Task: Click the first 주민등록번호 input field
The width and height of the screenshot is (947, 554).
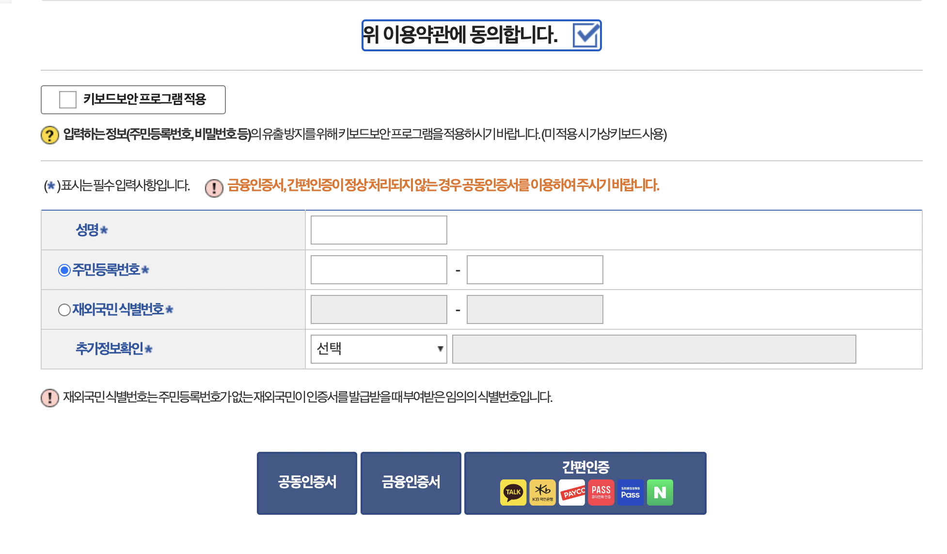Action: (379, 270)
